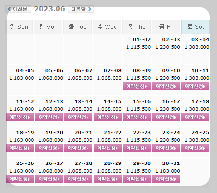Book the 21~22 date via 예약신청
Screen dimensions: 217x193
point(108,148)
